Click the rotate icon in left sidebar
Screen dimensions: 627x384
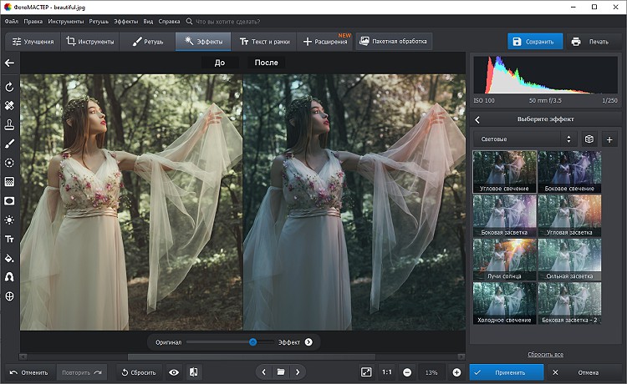(x=9, y=87)
